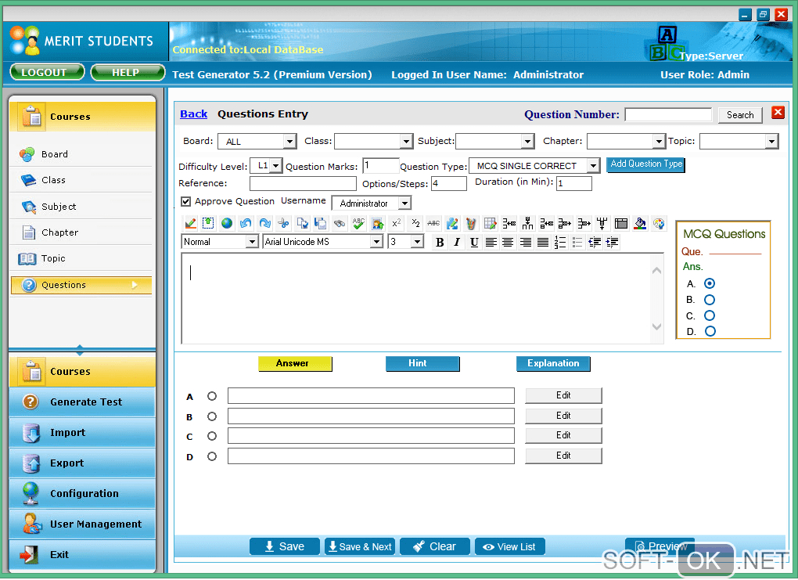Click the Redo toolbar icon

[x=264, y=224]
